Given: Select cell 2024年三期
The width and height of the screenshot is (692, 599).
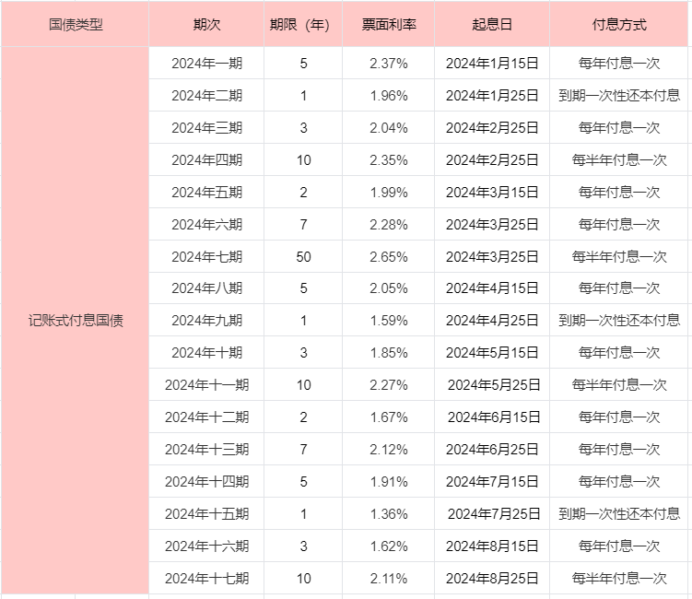Looking at the screenshot, I should (x=206, y=127).
